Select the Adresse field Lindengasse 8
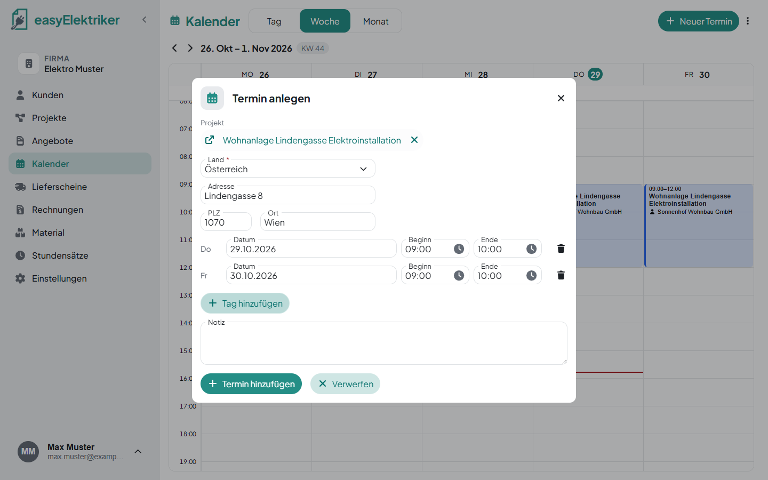768x480 pixels. 288,195
